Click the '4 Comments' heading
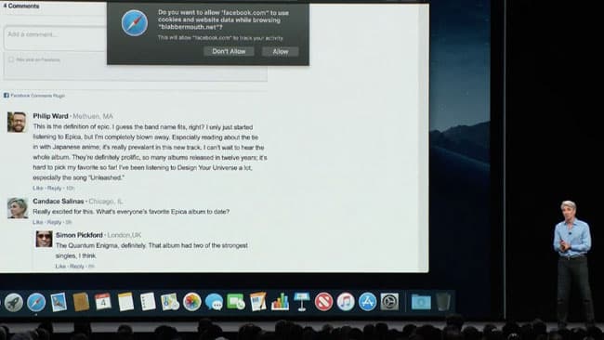Screen dimensions: 604x340 pyautogui.click(x=21, y=6)
